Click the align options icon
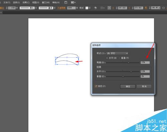The height and width of the screenshot is (132, 167). click(103, 8)
